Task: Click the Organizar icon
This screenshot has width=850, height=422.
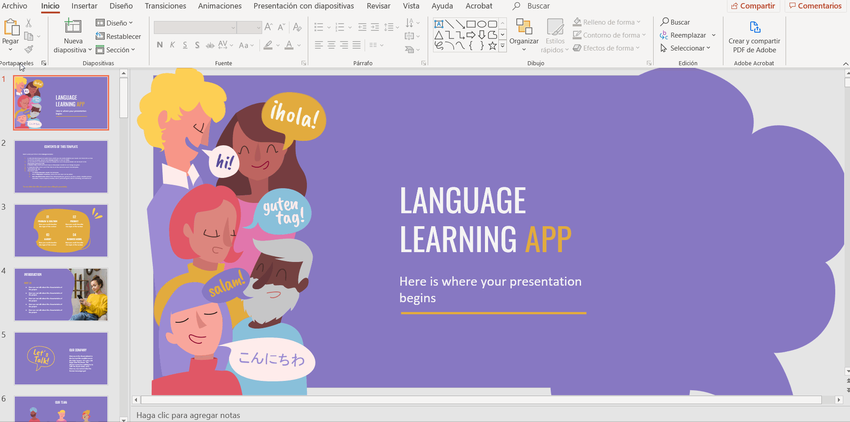Action: coord(524,26)
